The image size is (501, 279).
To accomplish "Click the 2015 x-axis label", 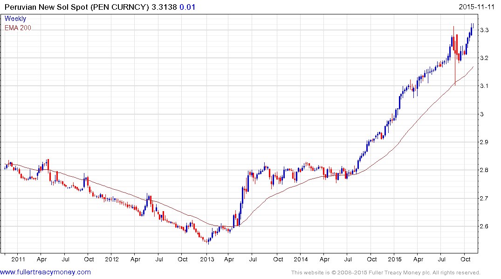I will (395, 259).
